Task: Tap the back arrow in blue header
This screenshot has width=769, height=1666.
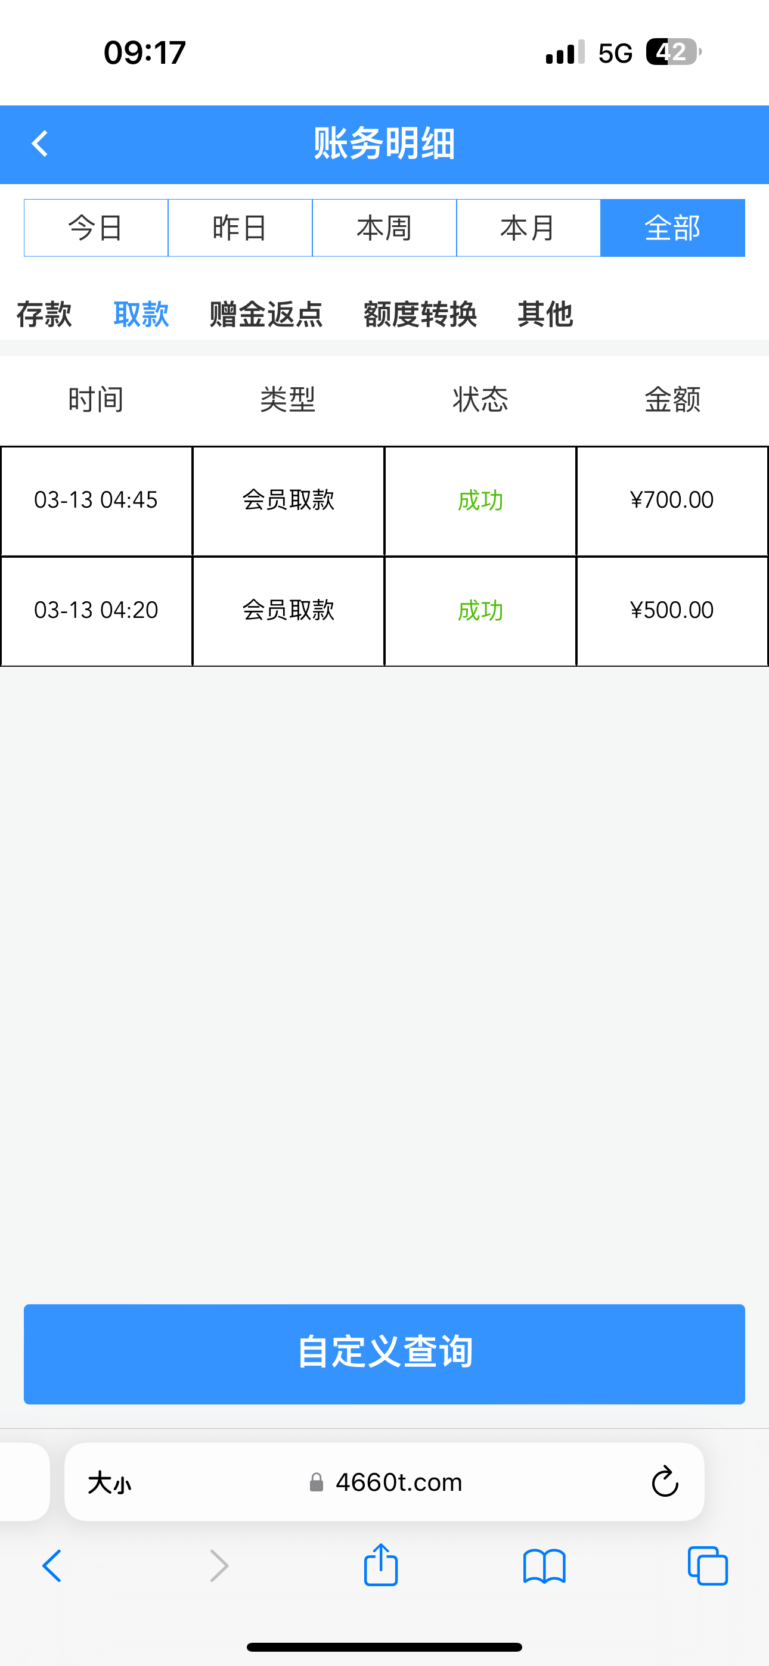Action: (40, 144)
